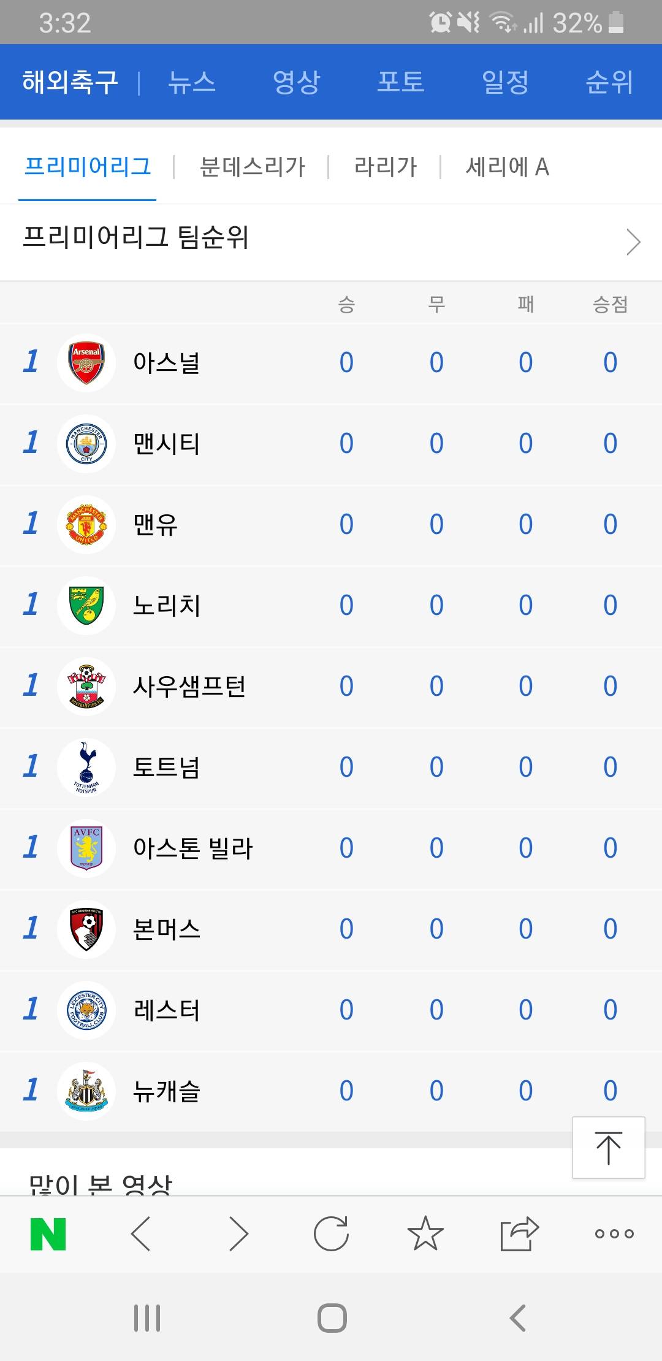
Task: Open the three-dot more menu
Action: click(614, 1233)
